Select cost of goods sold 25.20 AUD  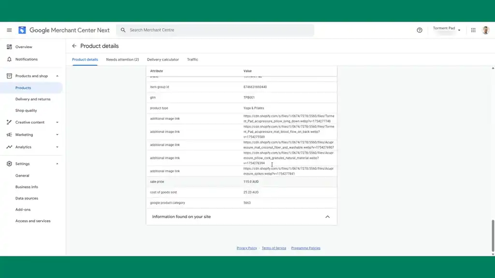(x=251, y=192)
